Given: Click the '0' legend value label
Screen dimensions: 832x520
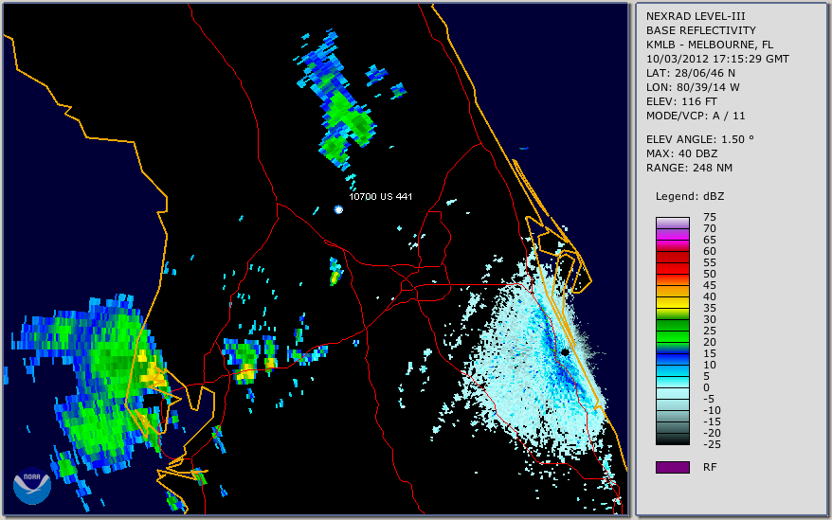Looking at the screenshot, I should [x=706, y=388].
